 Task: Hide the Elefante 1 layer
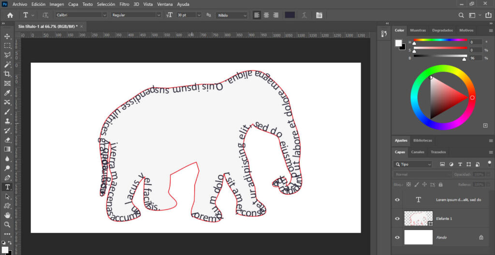pyautogui.click(x=397, y=218)
